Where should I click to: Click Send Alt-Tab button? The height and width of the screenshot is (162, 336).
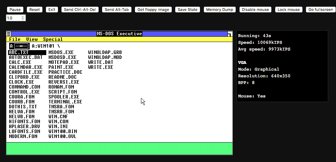point(117,10)
